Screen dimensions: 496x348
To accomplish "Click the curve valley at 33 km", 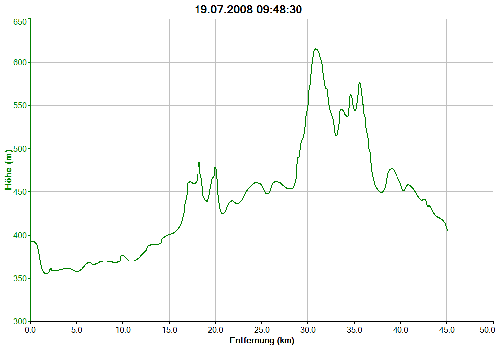I will tap(336, 135).
